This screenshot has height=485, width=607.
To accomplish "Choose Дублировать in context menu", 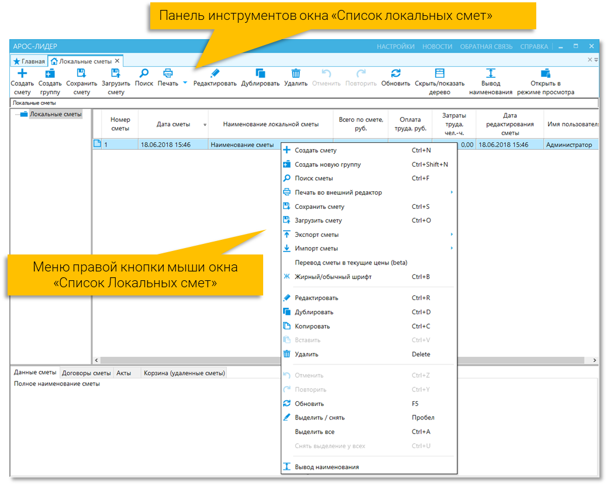I will pos(369,312).
